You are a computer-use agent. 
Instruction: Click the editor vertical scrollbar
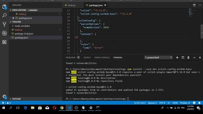pyautogui.click(x=202, y=31)
